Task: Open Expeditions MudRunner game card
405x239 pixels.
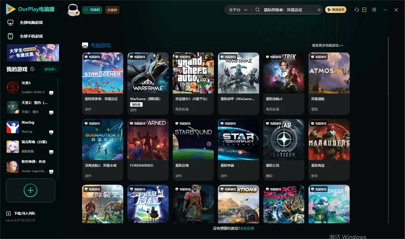Action: coord(239,204)
